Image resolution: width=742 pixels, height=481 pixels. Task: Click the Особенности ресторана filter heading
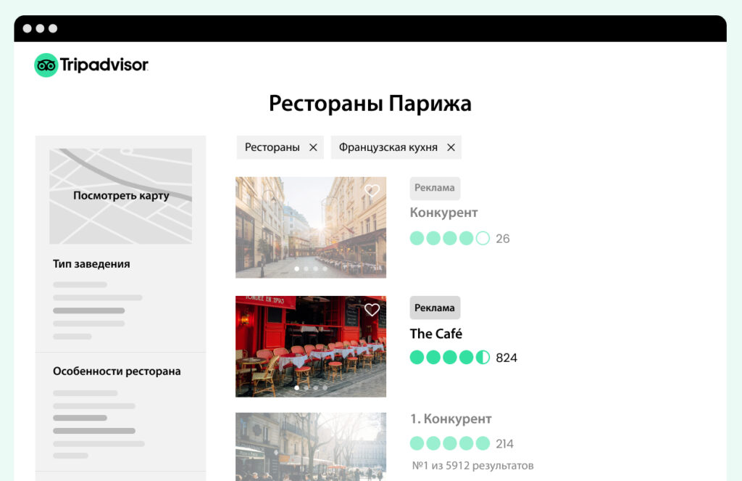(117, 371)
